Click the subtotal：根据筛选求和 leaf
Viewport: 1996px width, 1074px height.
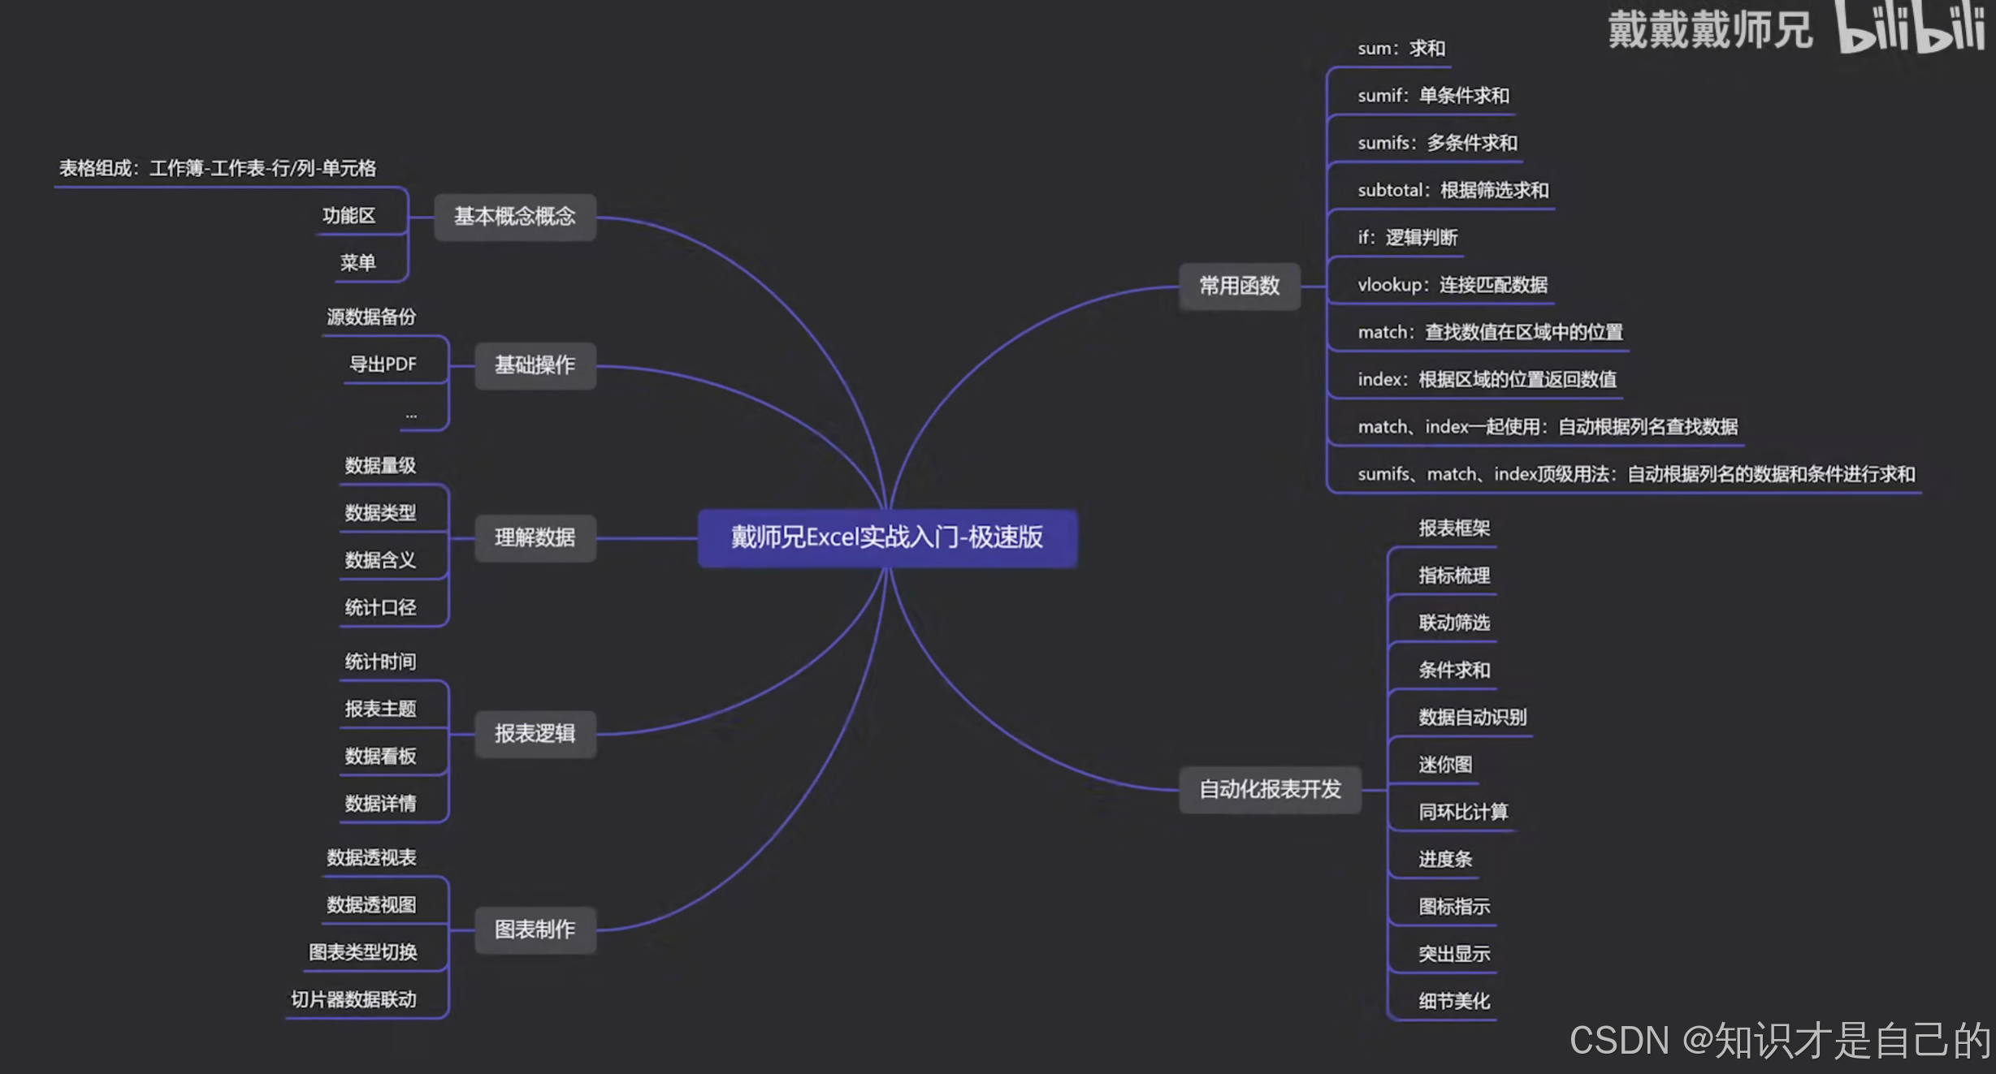click(x=1453, y=191)
